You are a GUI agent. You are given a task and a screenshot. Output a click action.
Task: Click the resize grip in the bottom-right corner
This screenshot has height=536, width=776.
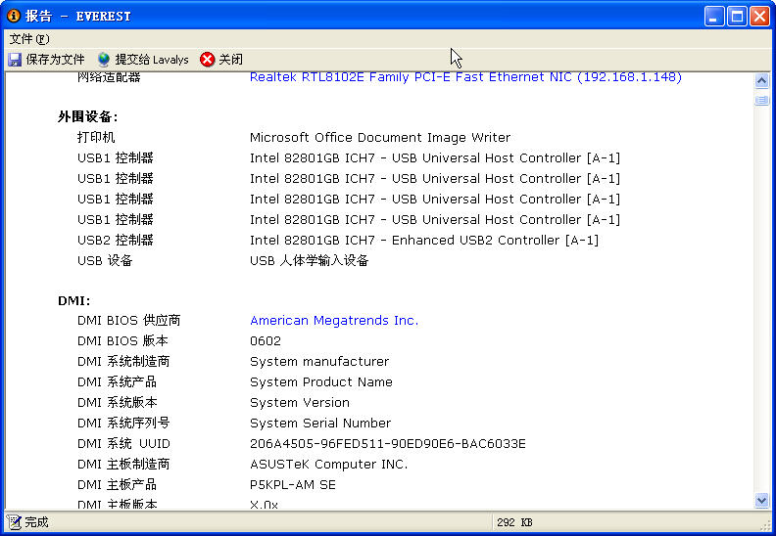[767, 527]
